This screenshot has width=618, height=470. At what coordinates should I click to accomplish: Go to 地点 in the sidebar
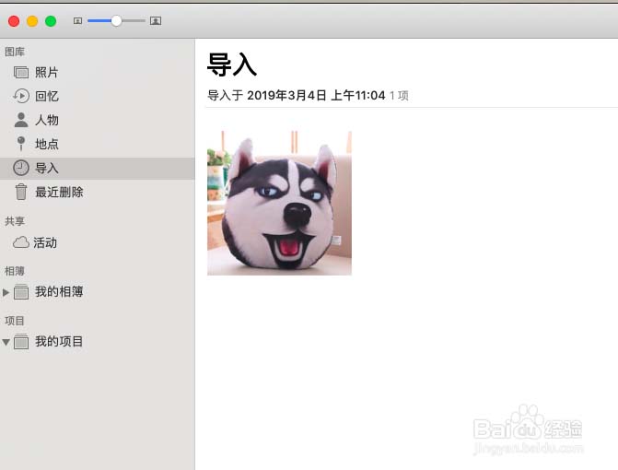pos(47,144)
